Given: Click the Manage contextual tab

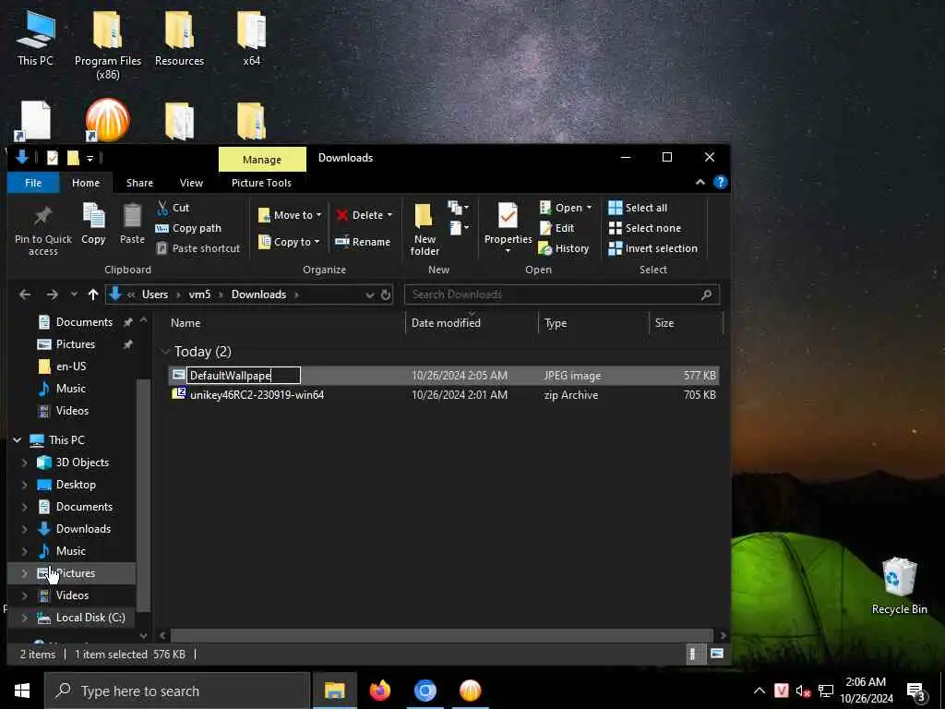Looking at the screenshot, I should 261,159.
